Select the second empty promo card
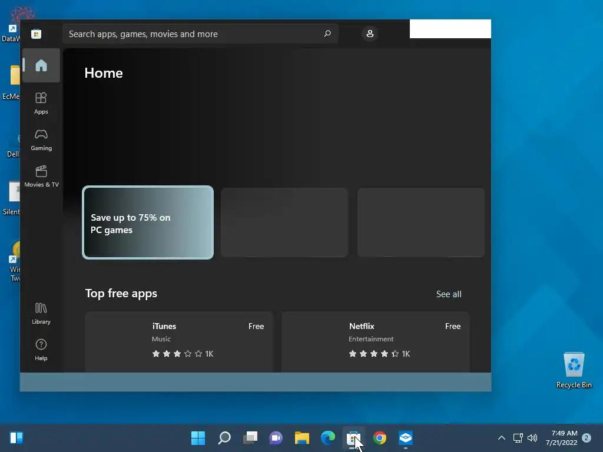Screen dimensions: 603x452 (x=284, y=222)
